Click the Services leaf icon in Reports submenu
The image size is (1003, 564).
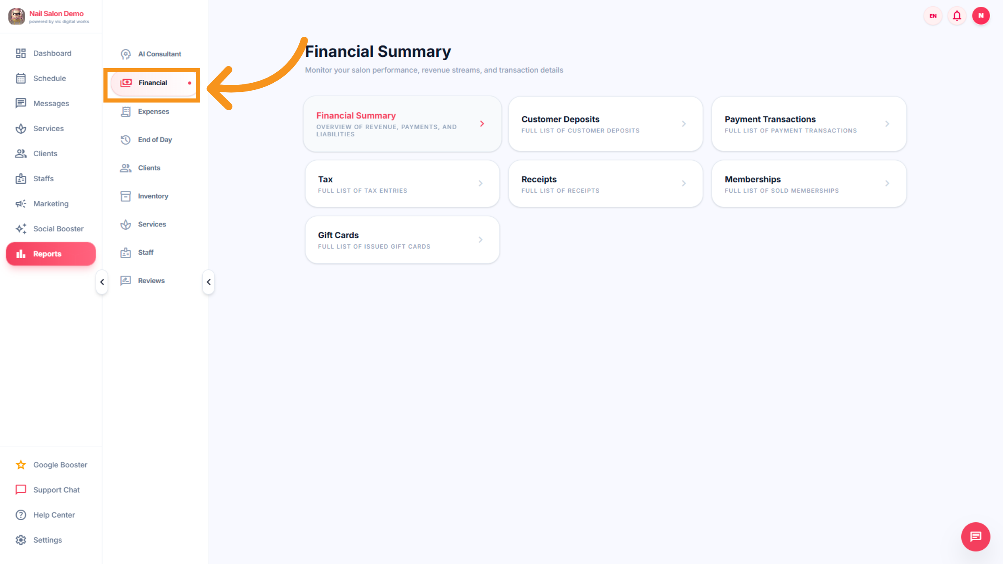coord(125,224)
